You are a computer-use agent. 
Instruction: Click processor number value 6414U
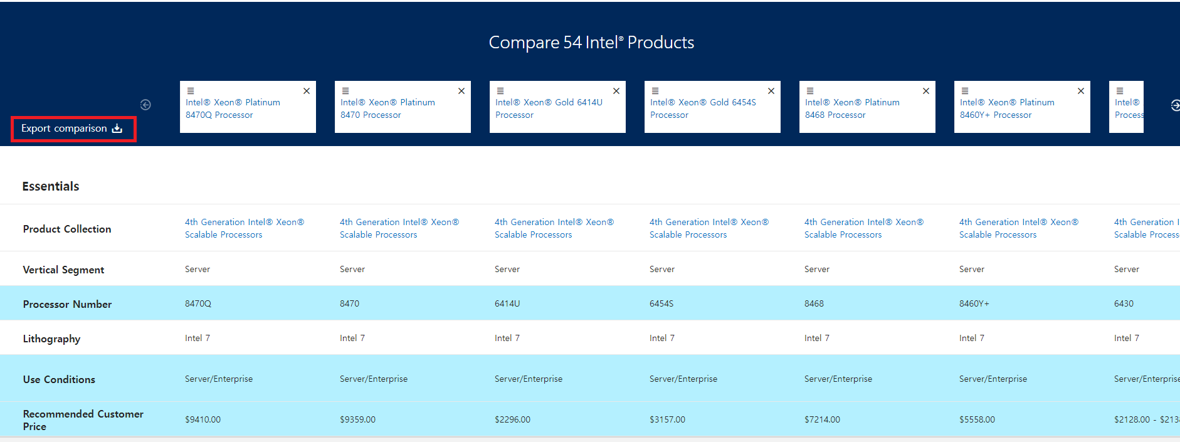tap(507, 303)
